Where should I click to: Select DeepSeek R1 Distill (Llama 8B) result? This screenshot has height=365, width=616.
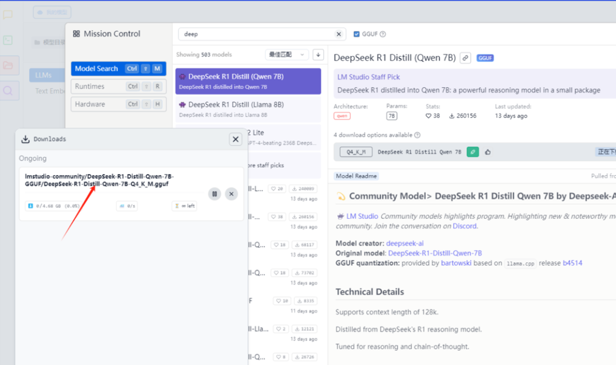(x=248, y=109)
